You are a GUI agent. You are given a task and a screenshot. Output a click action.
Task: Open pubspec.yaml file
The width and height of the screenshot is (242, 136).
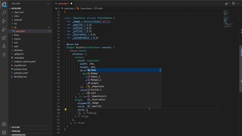pos(30,73)
